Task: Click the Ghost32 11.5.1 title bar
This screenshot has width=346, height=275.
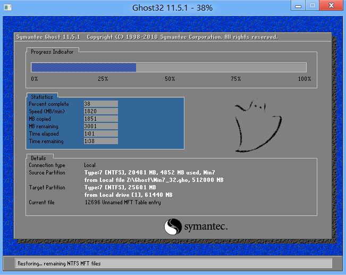Action: pyautogui.click(x=172, y=8)
